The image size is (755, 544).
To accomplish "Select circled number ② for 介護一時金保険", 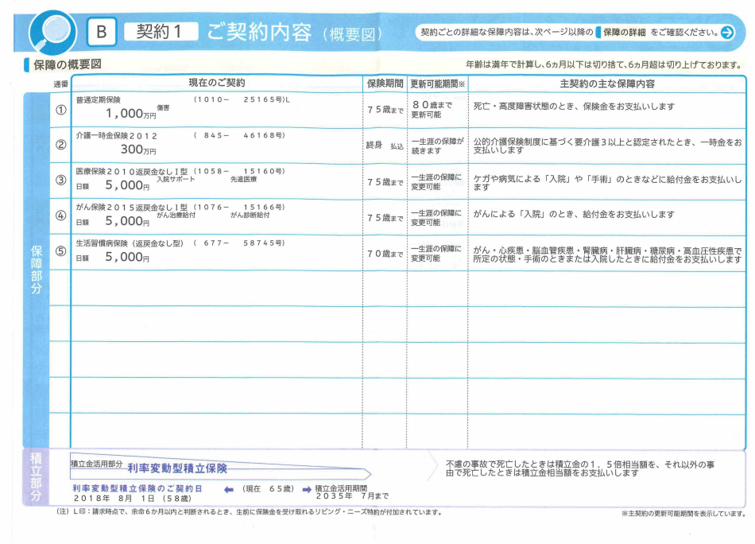I will 60,145.
